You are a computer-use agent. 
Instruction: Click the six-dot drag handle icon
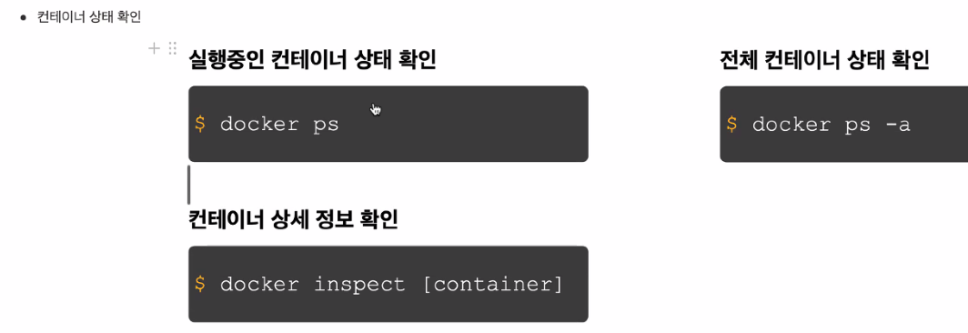pyautogui.click(x=172, y=48)
